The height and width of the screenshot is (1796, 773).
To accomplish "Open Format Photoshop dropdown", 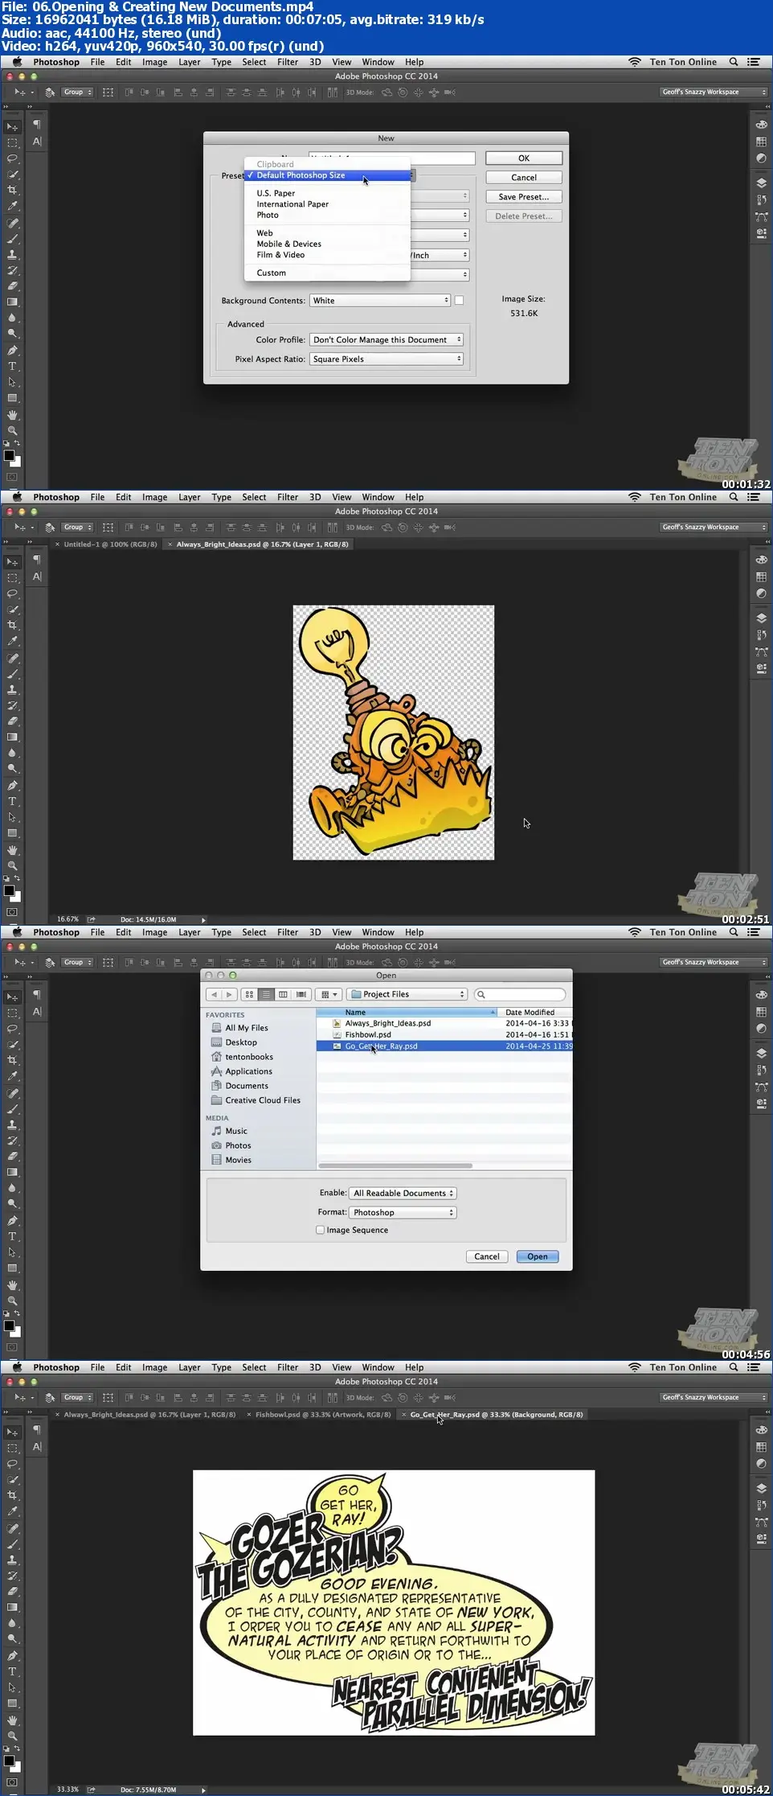I will [x=403, y=1212].
